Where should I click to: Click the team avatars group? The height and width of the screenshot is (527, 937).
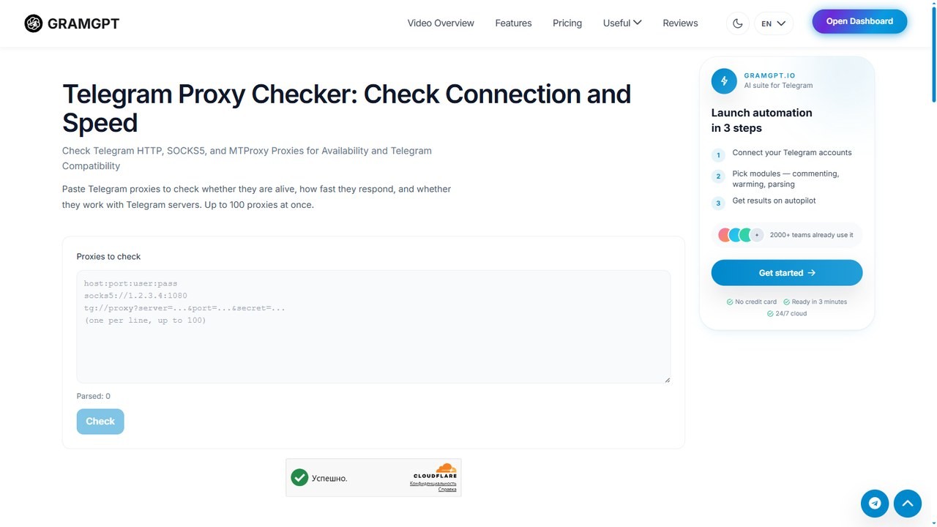pyautogui.click(x=741, y=235)
